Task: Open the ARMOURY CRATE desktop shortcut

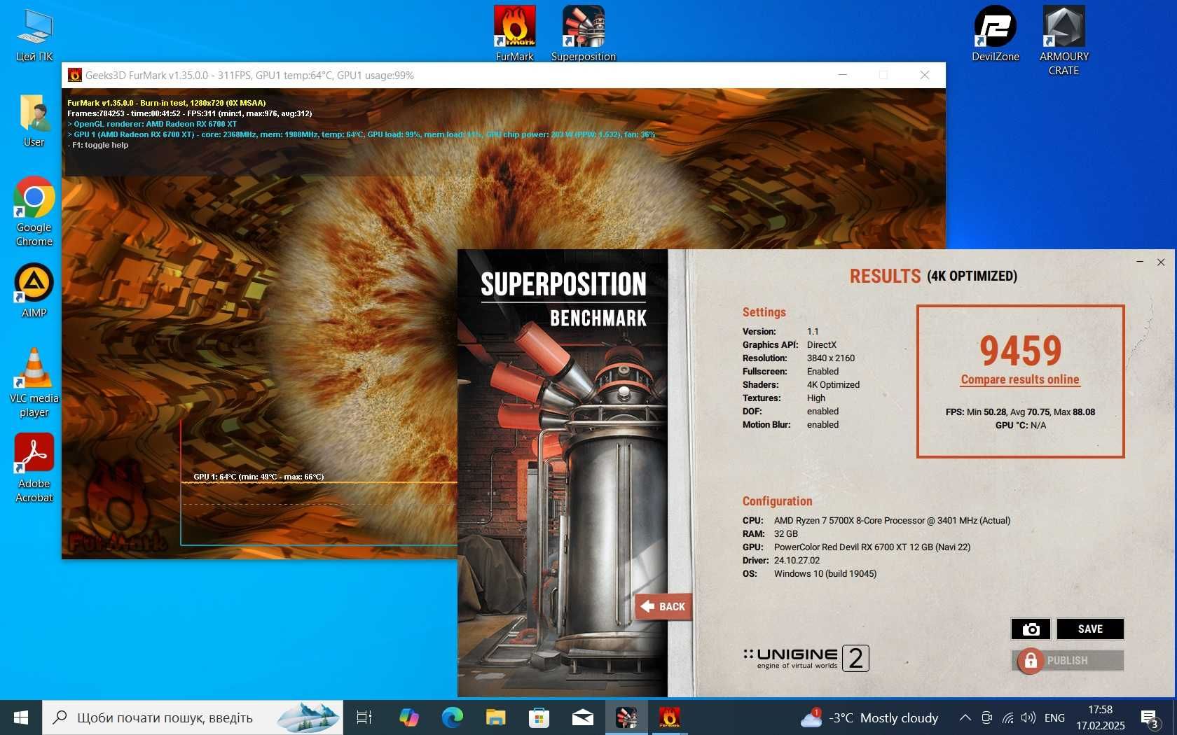Action: tap(1064, 41)
